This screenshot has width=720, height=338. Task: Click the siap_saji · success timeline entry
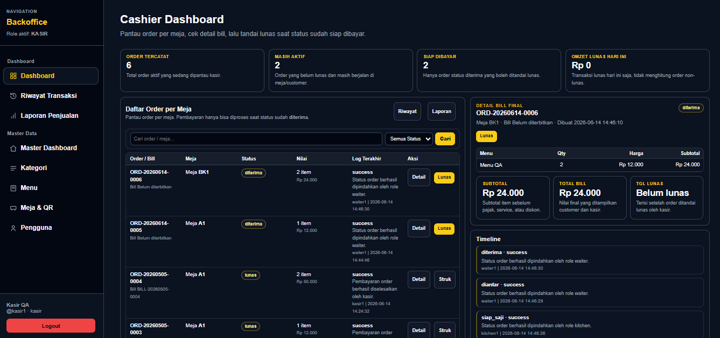point(590,325)
